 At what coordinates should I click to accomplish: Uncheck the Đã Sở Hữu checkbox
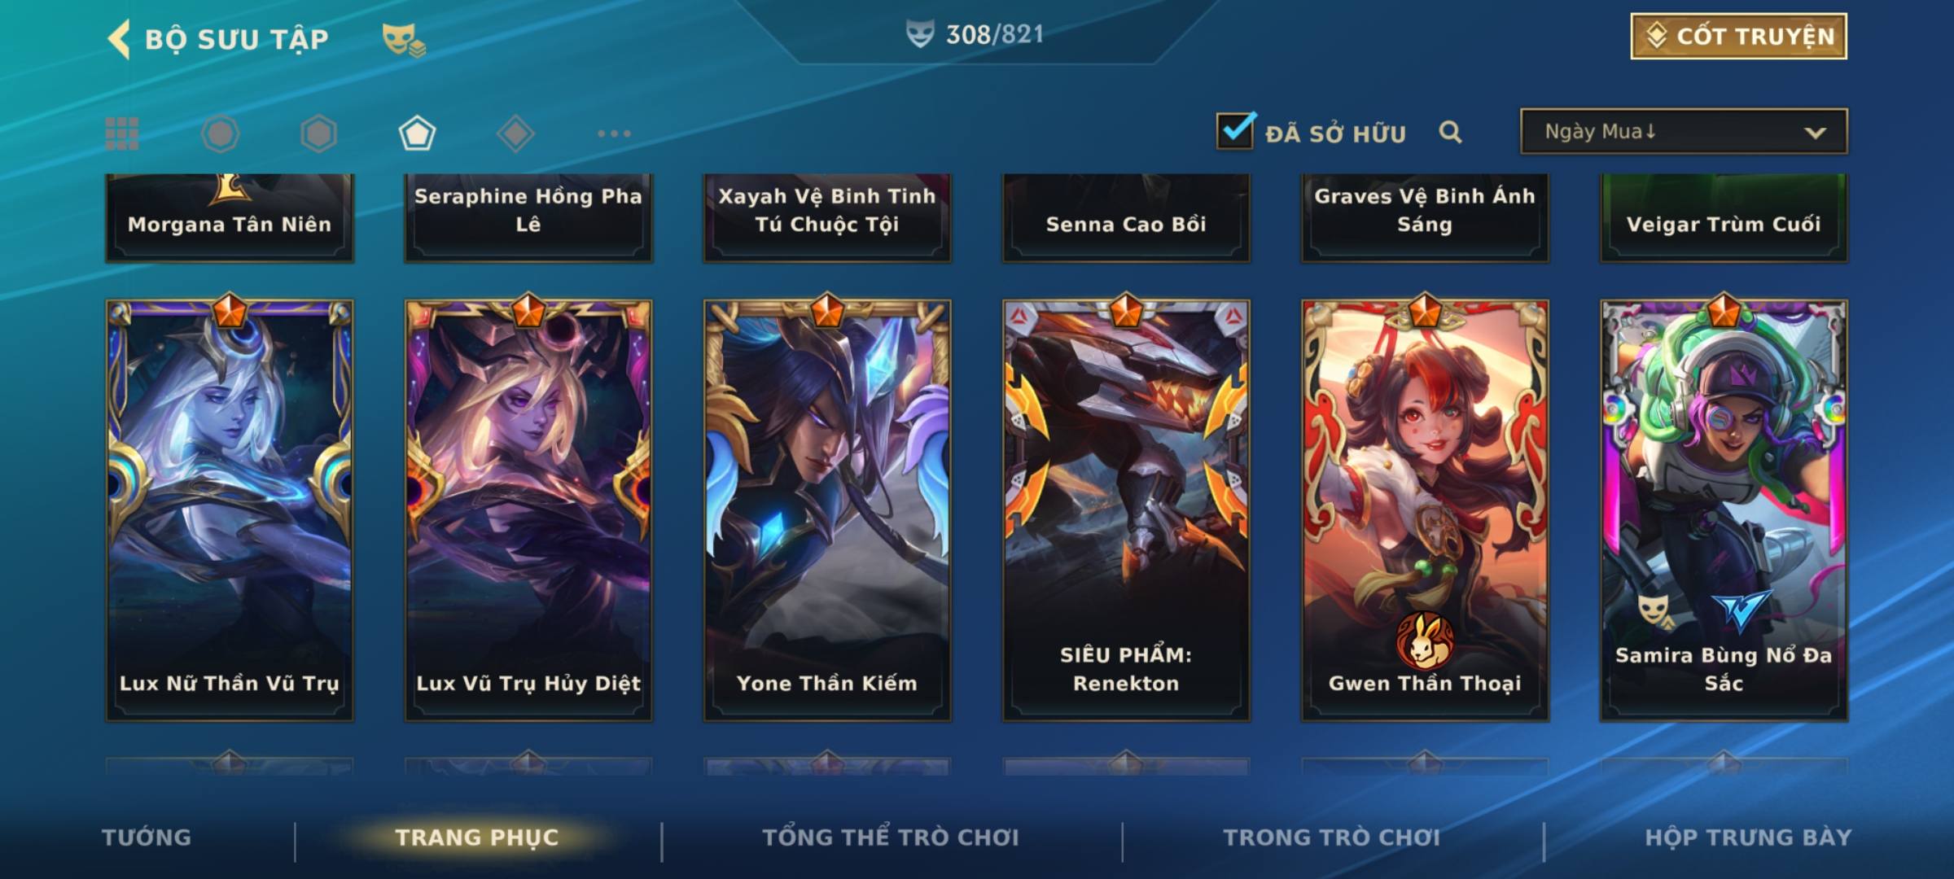[1235, 130]
